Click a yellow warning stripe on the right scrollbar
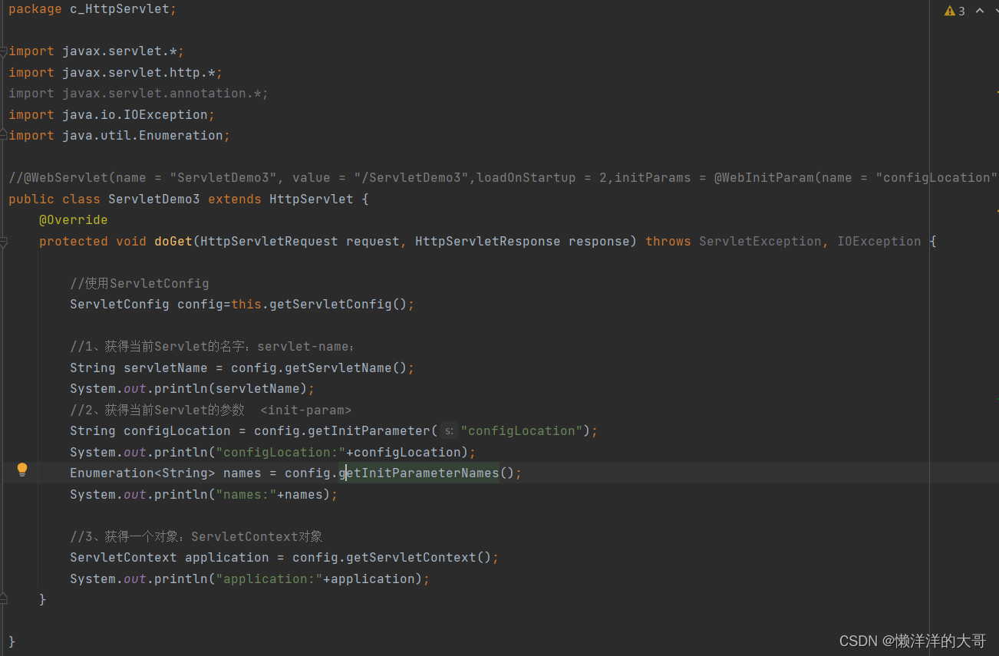 tap(996, 92)
